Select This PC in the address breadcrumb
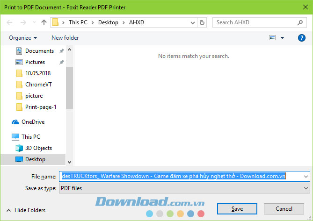 [78, 22]
